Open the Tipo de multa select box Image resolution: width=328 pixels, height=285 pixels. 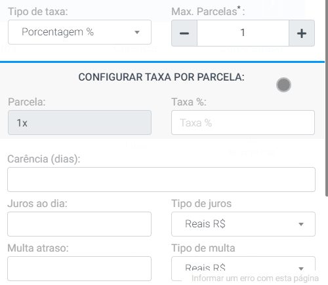coord(243,269)
